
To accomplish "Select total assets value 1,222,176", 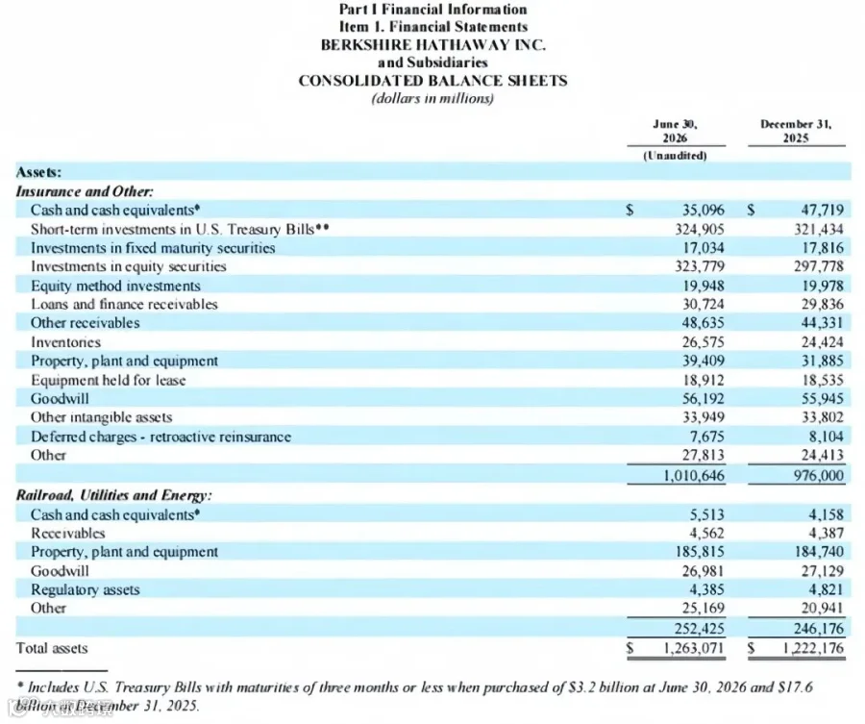I will point(812,648).
